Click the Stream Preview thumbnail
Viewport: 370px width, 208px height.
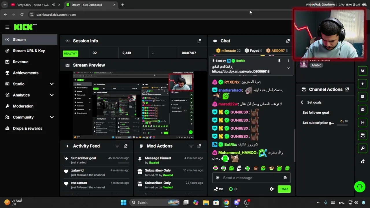(x=134, y=105)
